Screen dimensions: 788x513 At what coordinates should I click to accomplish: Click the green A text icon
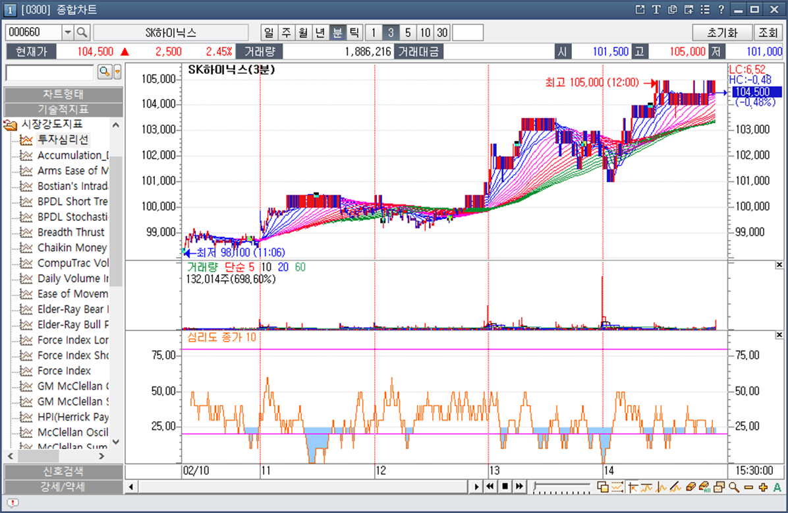(x=777, y=487)
